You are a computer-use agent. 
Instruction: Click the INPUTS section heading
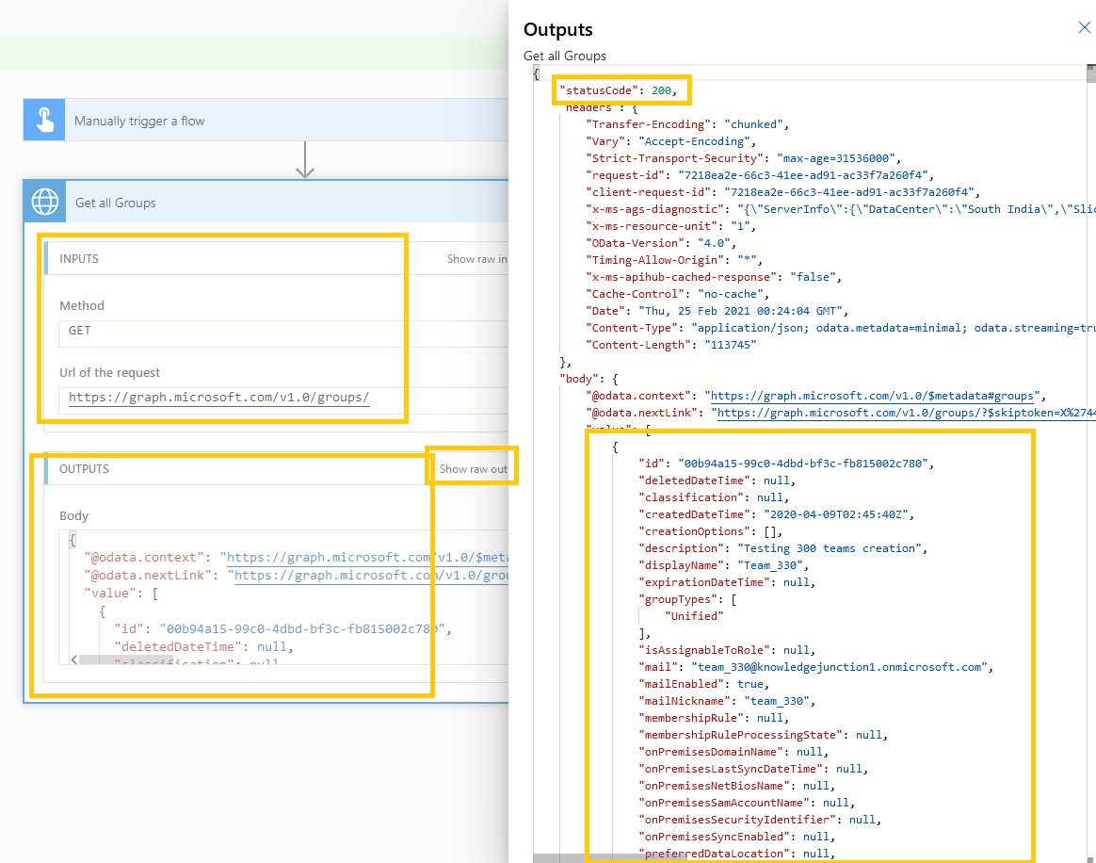coord(79,259)
